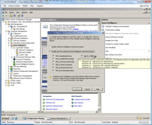Click the Software Categories icon
Viewport: 152px width, 125px height.
click(x=17, y=50)
